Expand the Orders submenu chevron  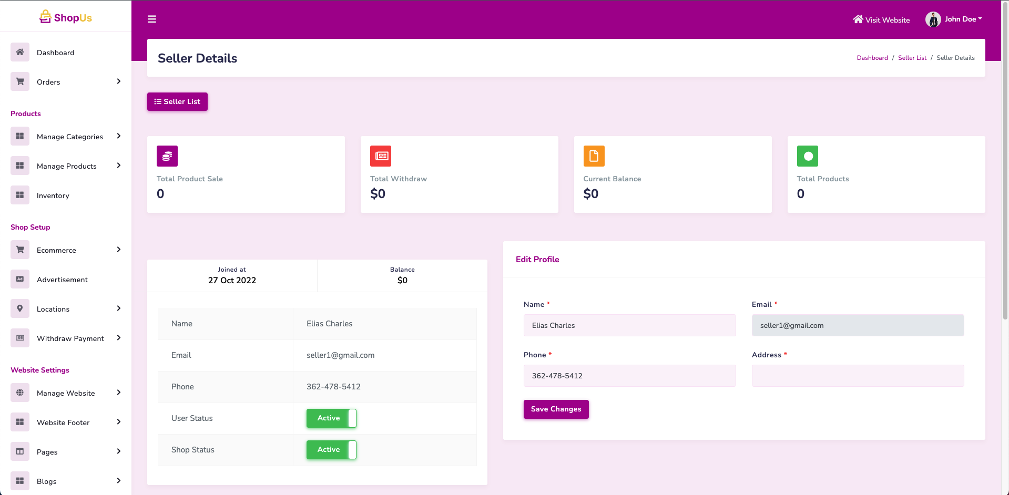point(119,81)
